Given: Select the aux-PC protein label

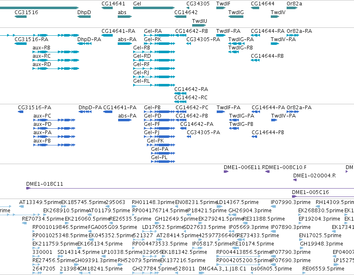Looking at the screenshot, I should (42, 116).
